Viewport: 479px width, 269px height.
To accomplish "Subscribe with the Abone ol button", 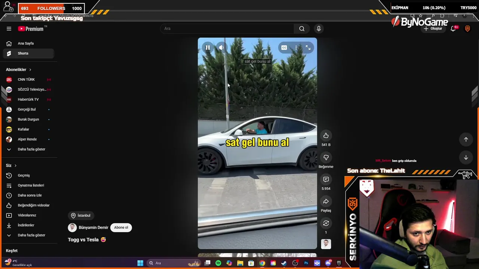I will pos(121,228).
